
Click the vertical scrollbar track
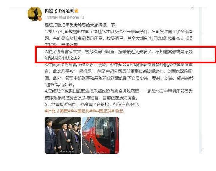click(x=200, y=80)
